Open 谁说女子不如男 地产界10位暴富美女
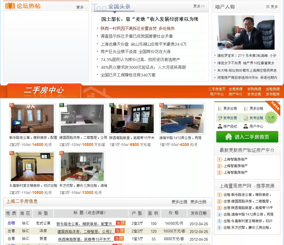This screenshot has height=245, width=284. (x=246, y=63)
